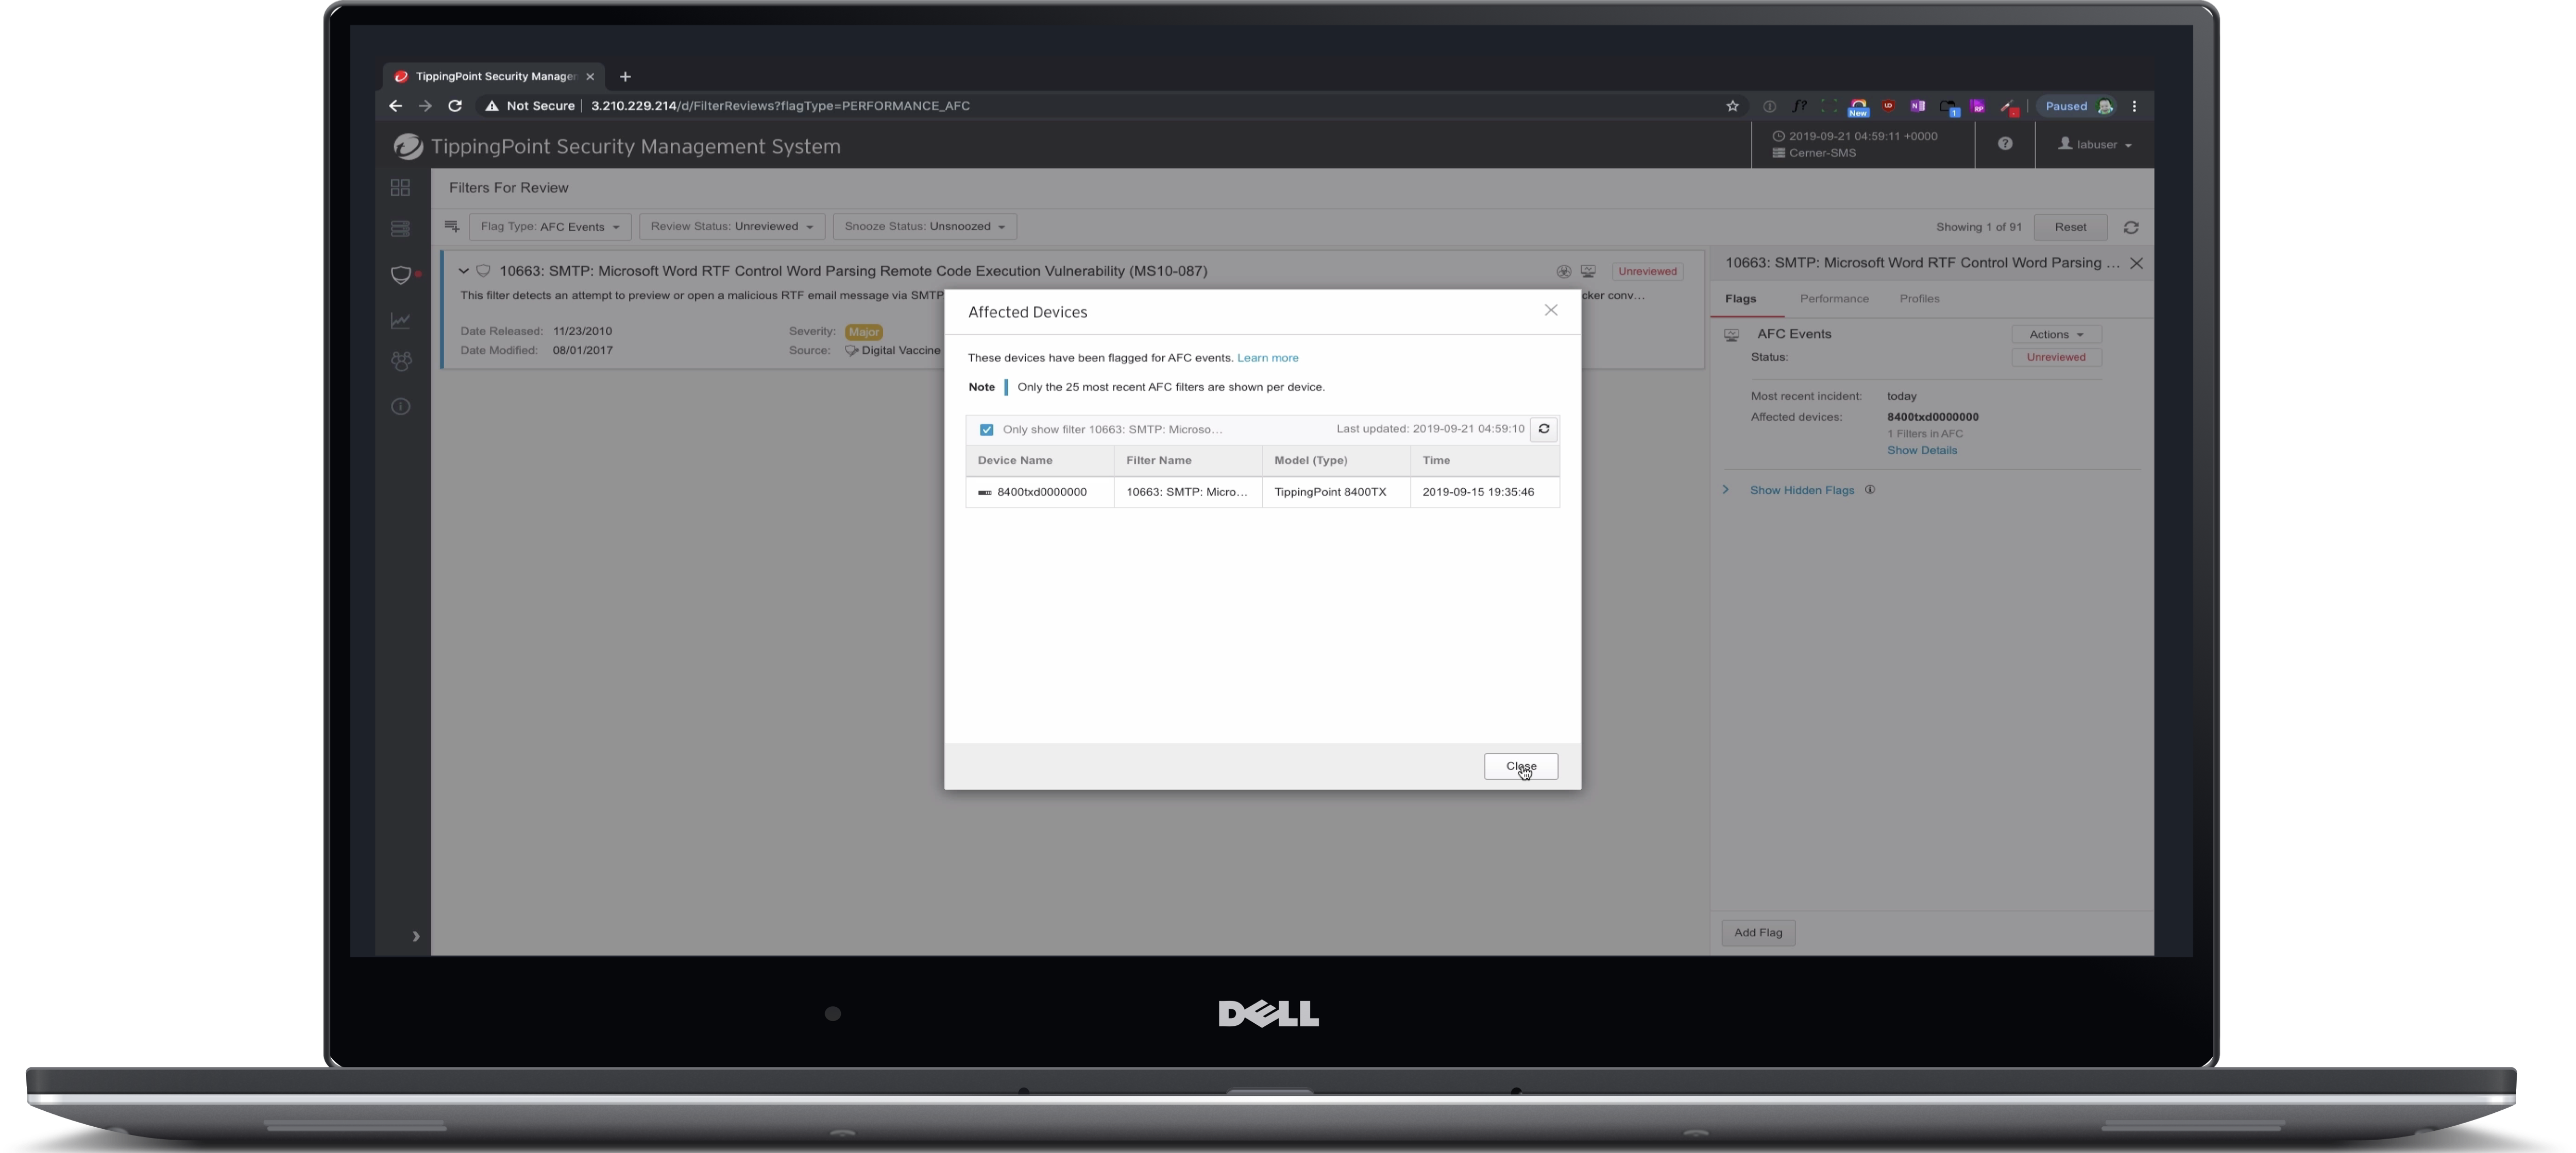
Task: Uncheck Only show filter 10663 checkbox
Action: pyautogui.click(x=986, y=429)
